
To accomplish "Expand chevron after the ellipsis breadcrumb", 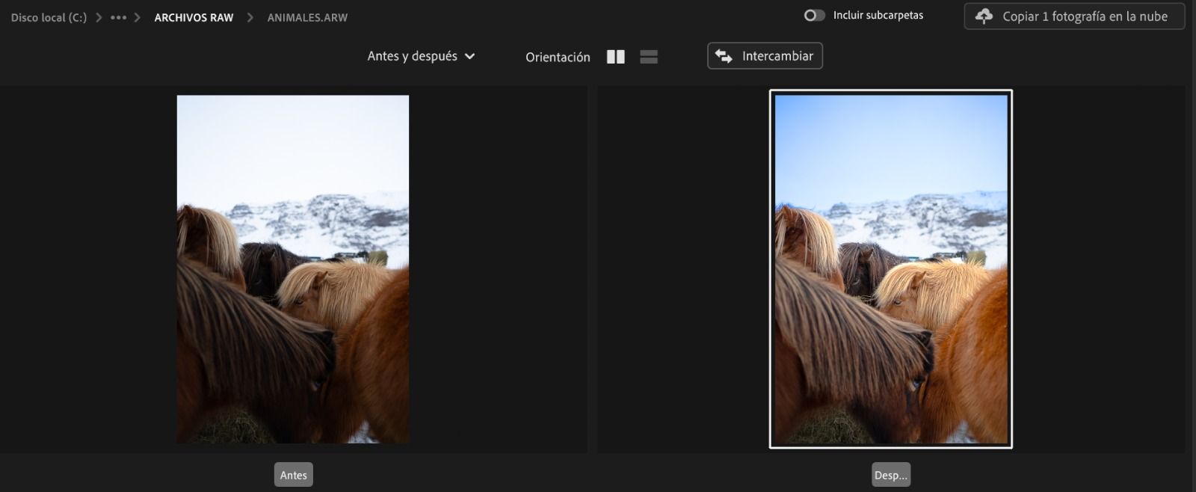I will coord(138,17).
